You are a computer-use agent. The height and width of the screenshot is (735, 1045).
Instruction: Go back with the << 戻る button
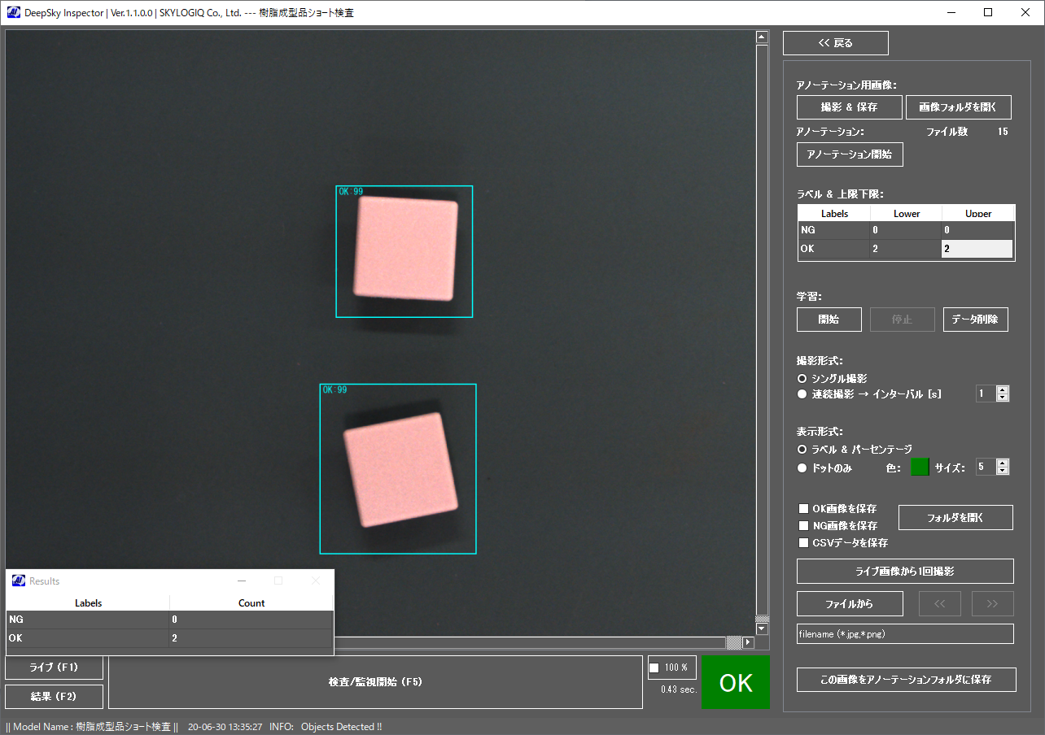click(x=836, y=43)
